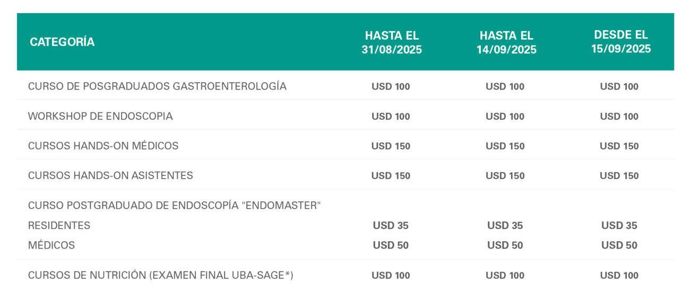
Task: Select Hands-On Médicos USD 150 until 31/08/2025
Action: [x=391, y=146]
